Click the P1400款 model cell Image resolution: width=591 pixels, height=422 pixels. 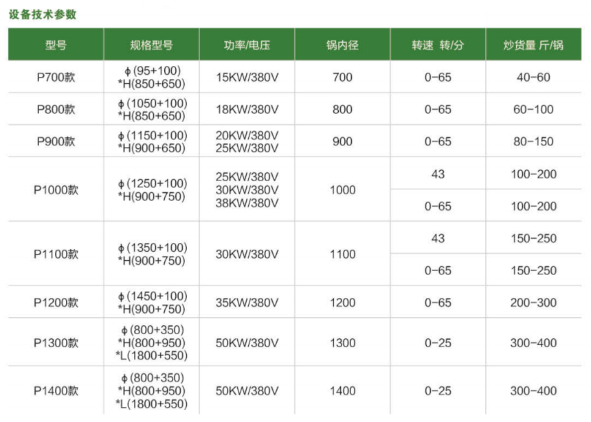[x=56, y=391]
